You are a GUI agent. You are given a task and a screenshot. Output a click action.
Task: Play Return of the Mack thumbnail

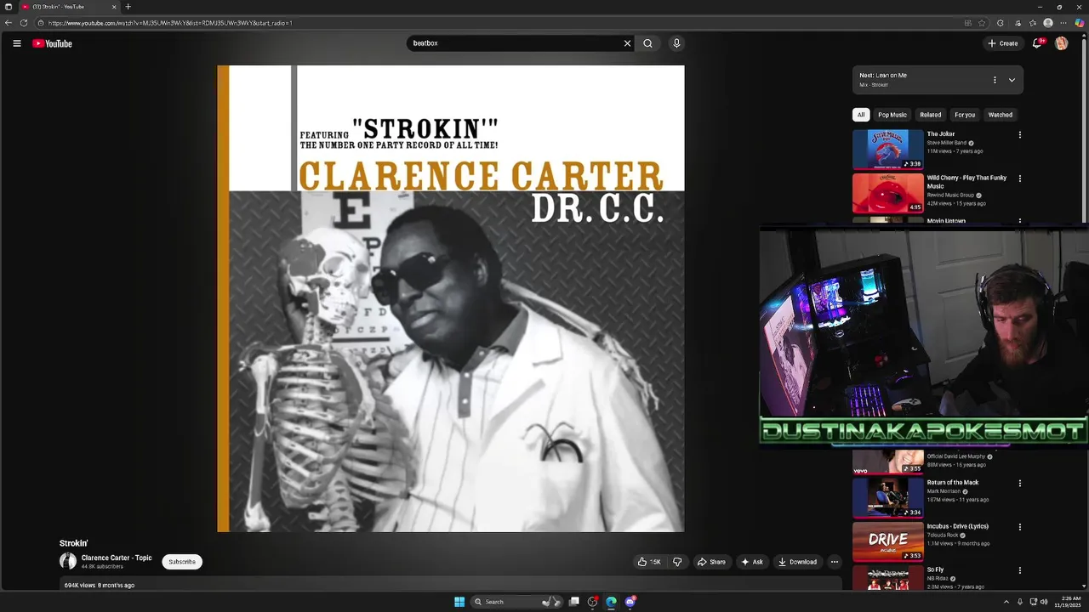(x=888, y=498)
